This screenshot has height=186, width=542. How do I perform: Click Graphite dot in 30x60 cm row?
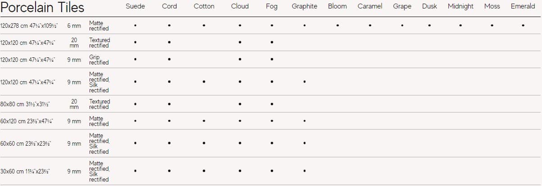point(305,171)
